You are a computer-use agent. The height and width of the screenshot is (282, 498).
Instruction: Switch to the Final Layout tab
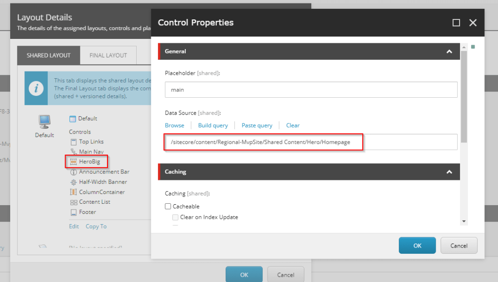[x=108, y=55]
